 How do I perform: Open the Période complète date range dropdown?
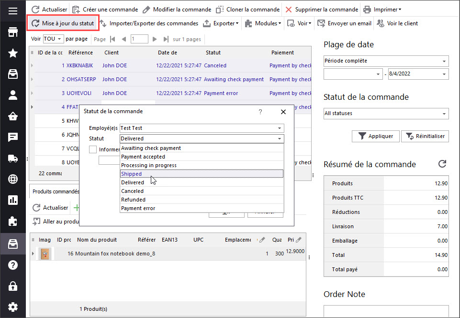pos(386,61)
